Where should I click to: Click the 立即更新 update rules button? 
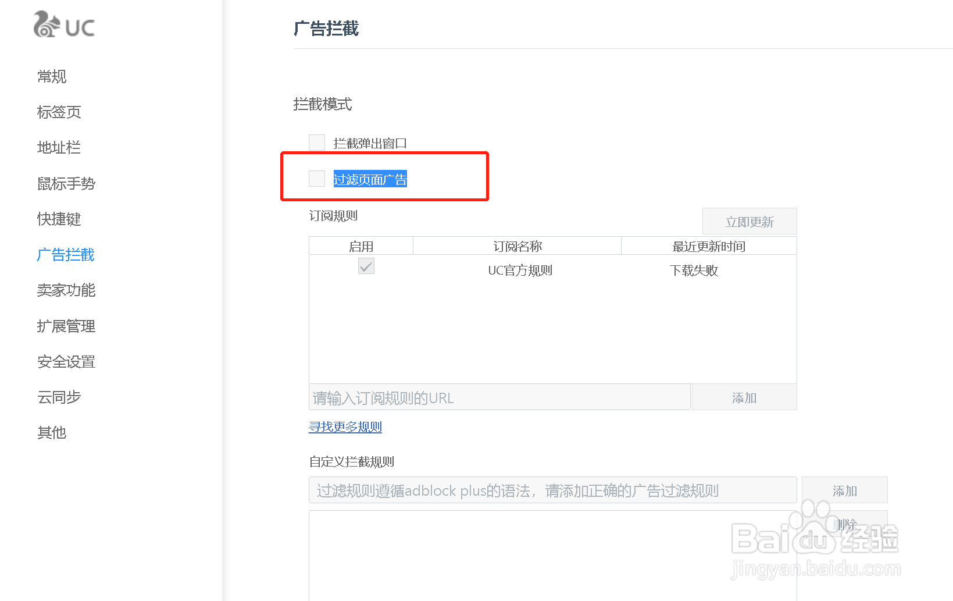pyautogui.click(x=749, y=221)
